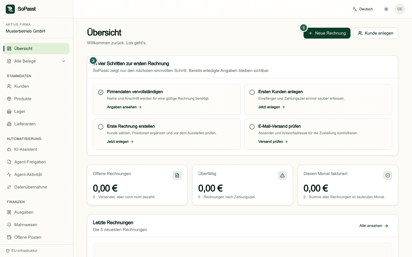This screenshot has width=412, height=257.
Task: Click Jetzt anlegen under Ersten Kunden anlegen
Action: [272, 107]
